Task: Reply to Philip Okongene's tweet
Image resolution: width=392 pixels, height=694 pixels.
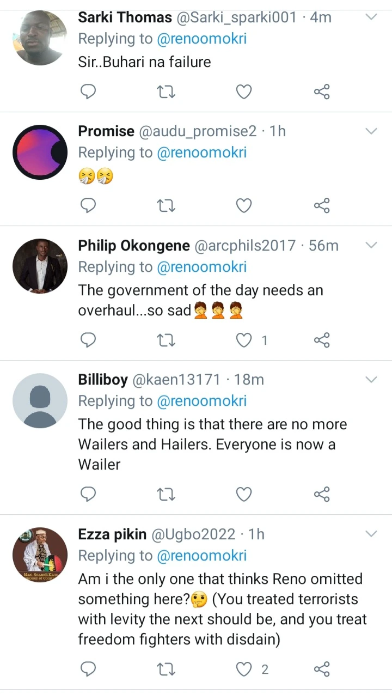Action: click(88, 340)
